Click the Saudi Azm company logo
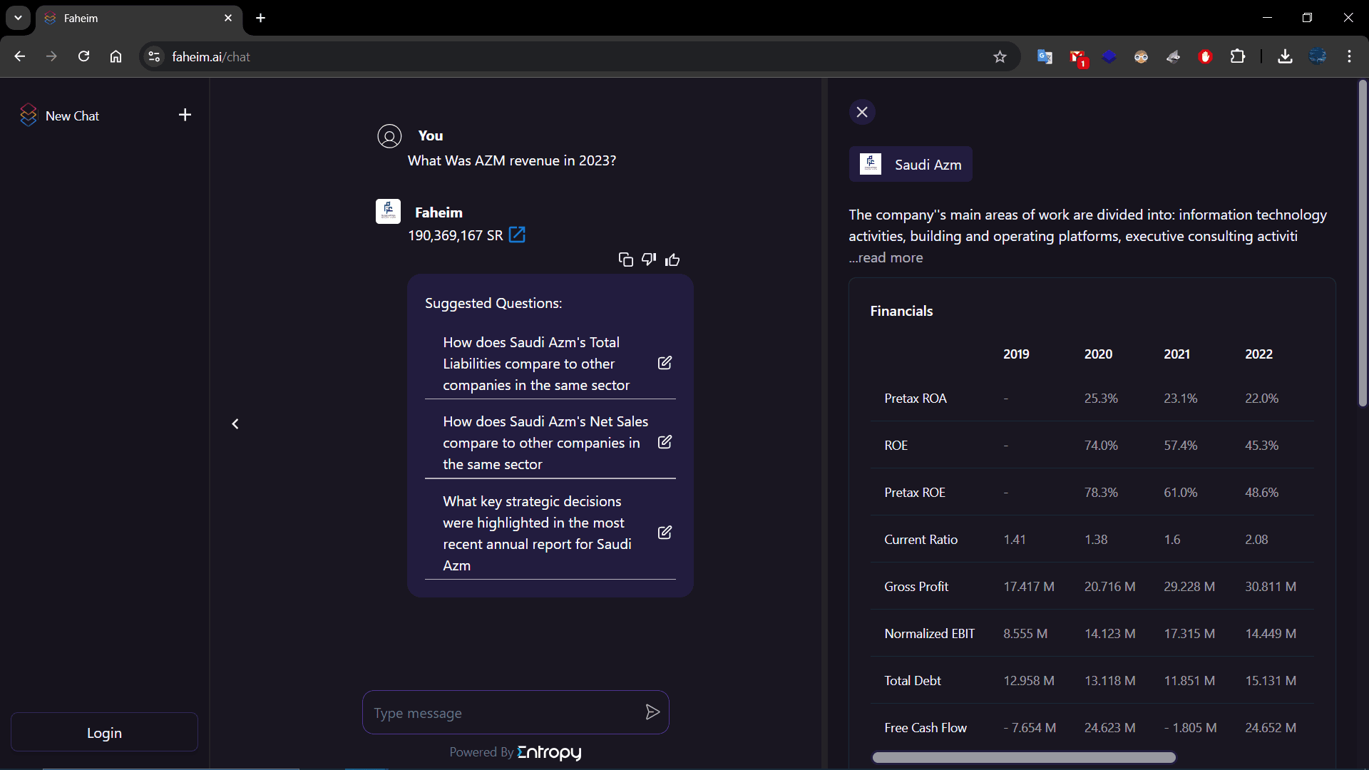This screenshot has width=1369, height=770. [871, 164]
